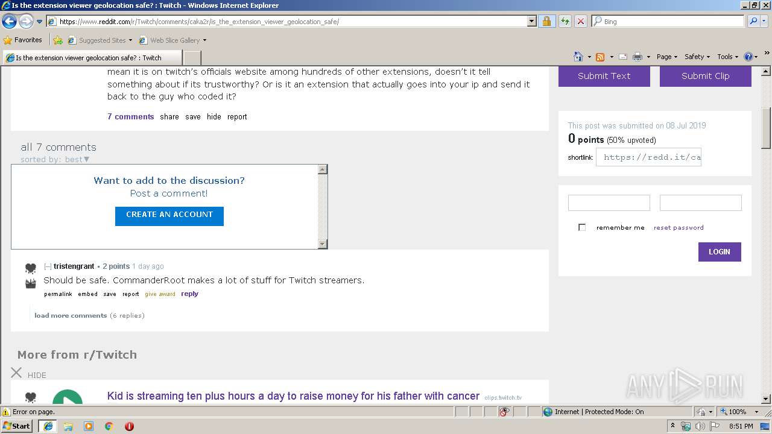Click the LOGIN button
The image size is (772, 434).
pos(720,252)
